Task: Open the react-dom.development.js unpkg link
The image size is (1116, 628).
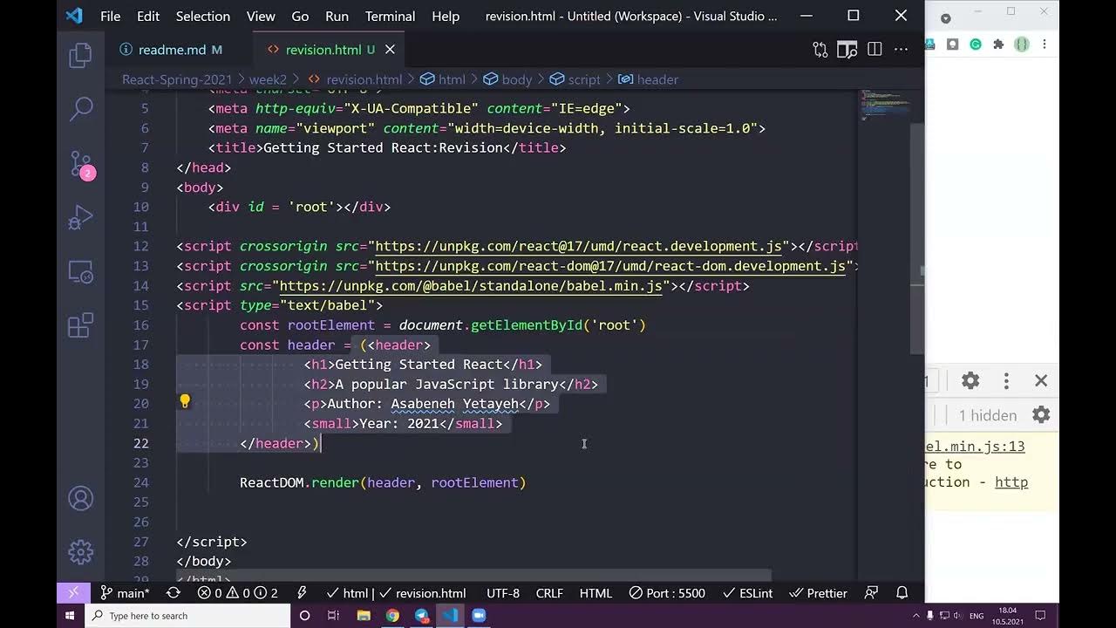Action: (610, 266)
